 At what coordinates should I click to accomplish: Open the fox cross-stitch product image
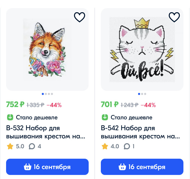[47, 50]
